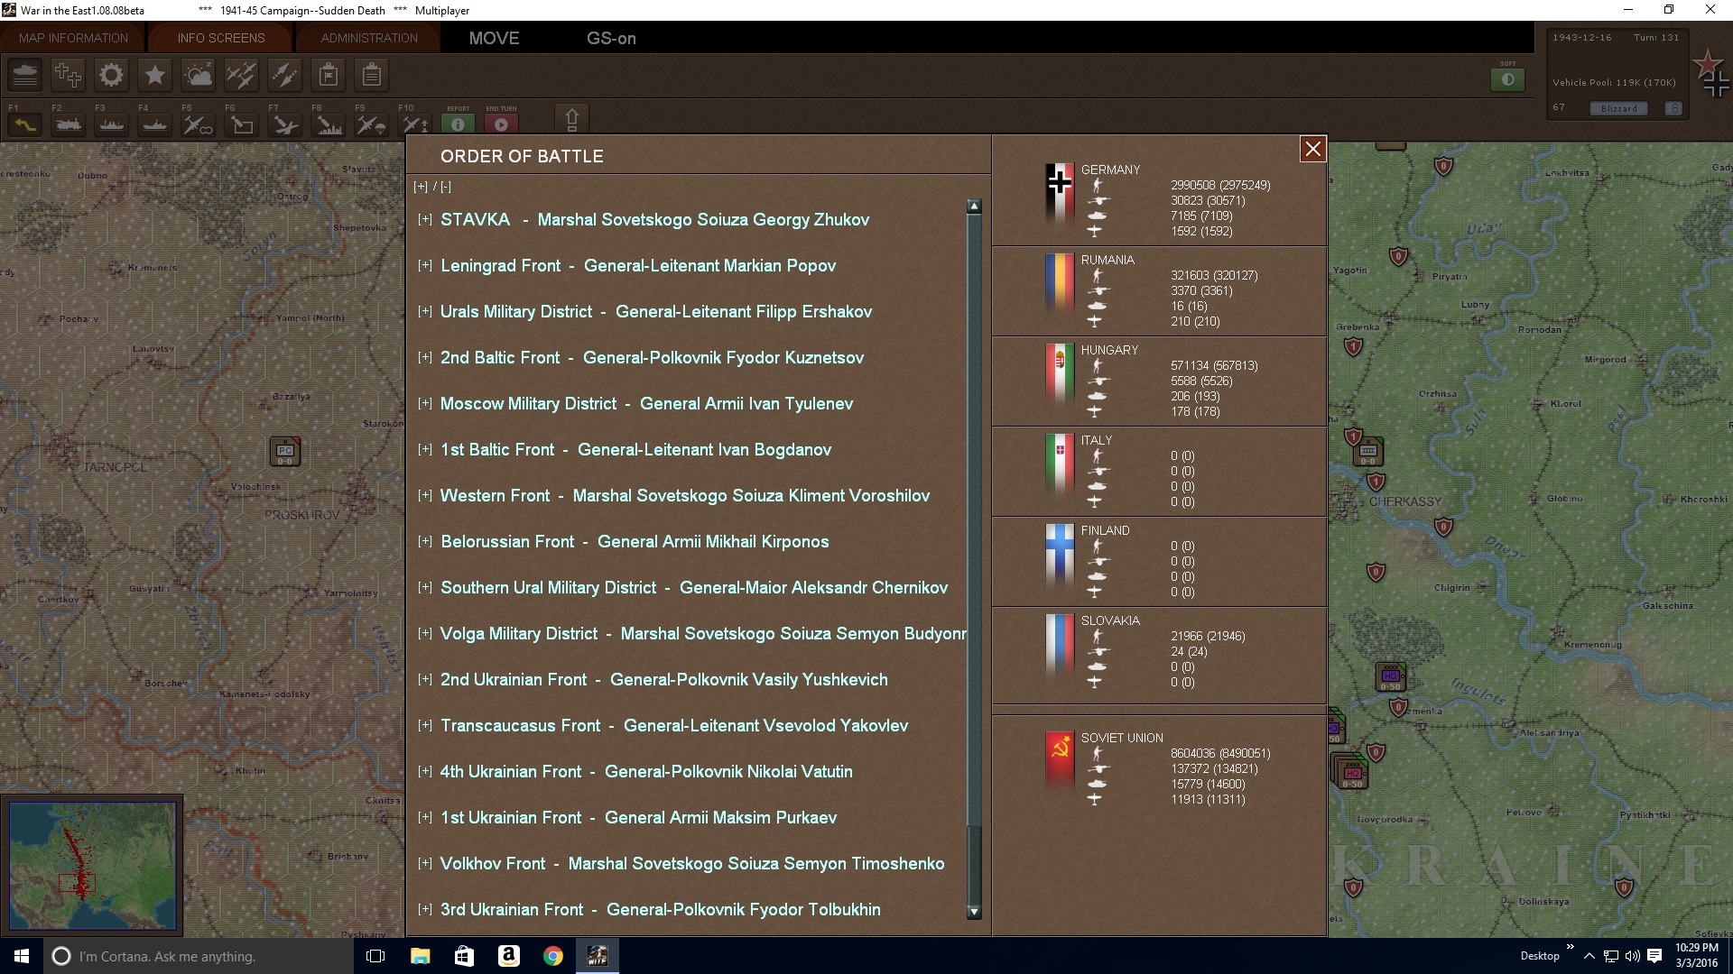Click the minimap in bottom corner
1733x974 pixels.
tap(92, 865)
